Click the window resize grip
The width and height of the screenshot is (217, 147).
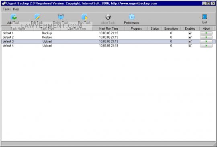click(x=214, y=144)
